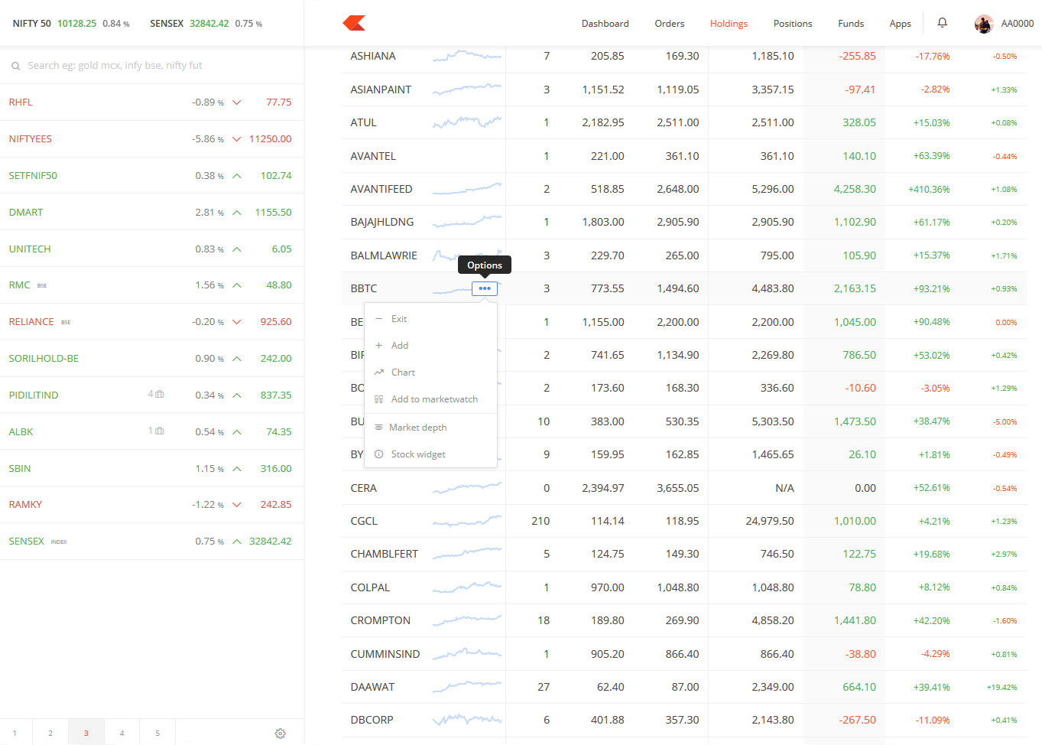Open the Funds page
The image size is (1042, 745).
point(851,24)
